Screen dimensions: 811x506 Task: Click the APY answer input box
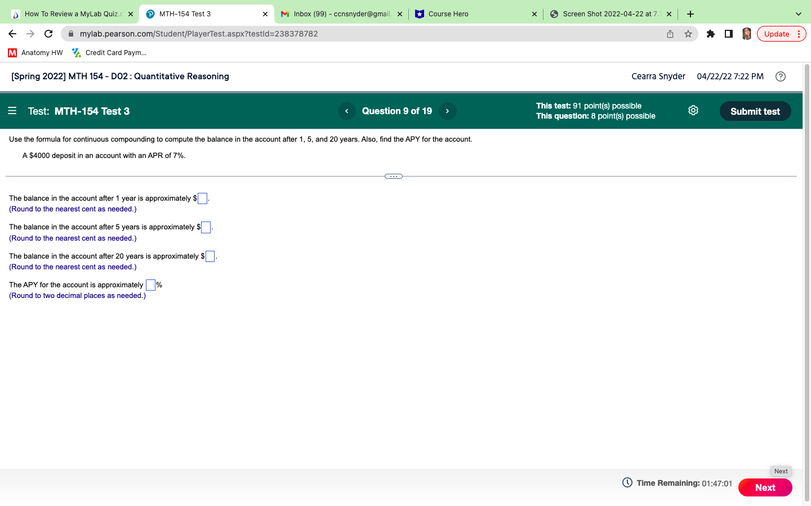coord(150,284)
